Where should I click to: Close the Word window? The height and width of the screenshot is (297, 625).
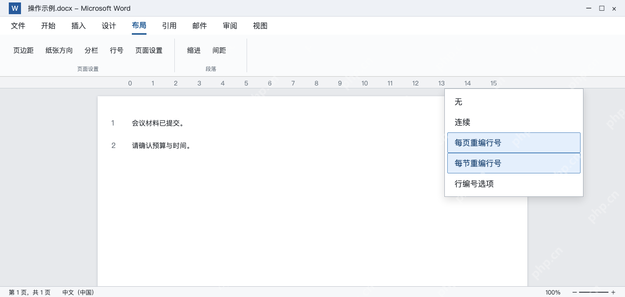click(x=614, y=8)
